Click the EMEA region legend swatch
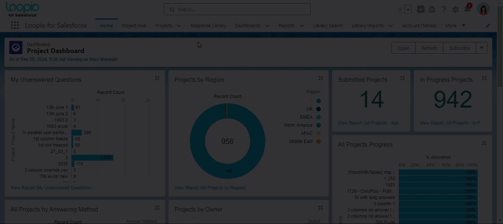The height and width of the screenshot is (224, 503). point(319,117)
